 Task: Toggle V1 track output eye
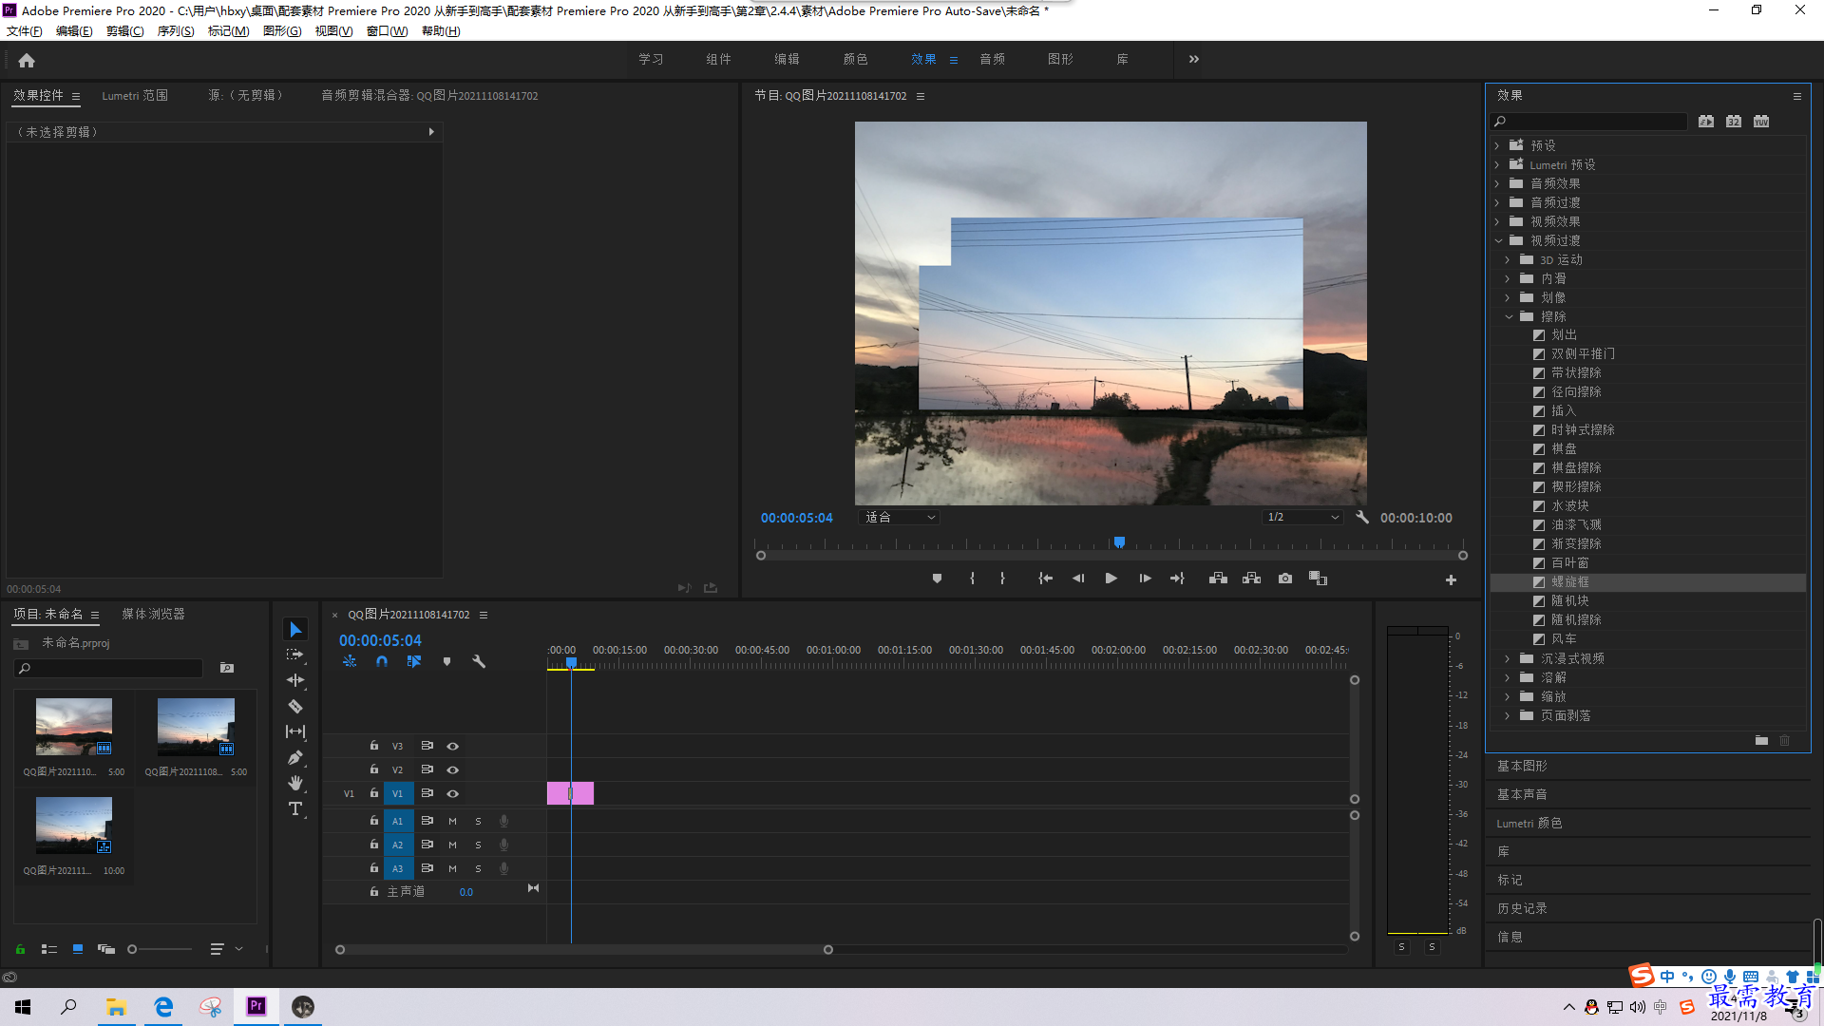point(453,794)
